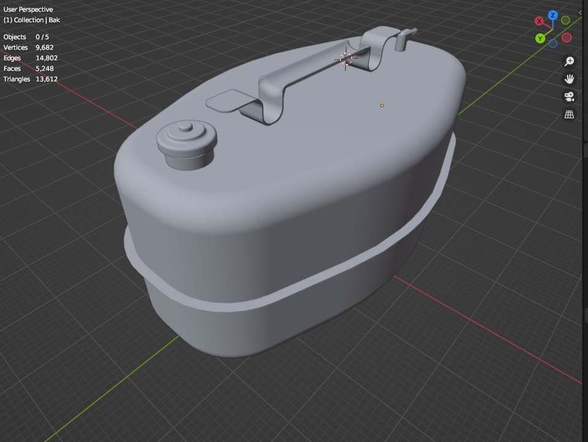
Task: Click the "User Perspective" view label
Action: coord(28,9)
